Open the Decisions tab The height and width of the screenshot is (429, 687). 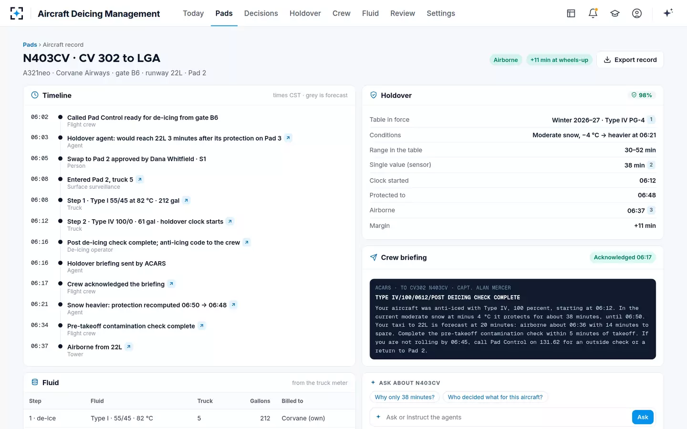[x=261, y=13]
